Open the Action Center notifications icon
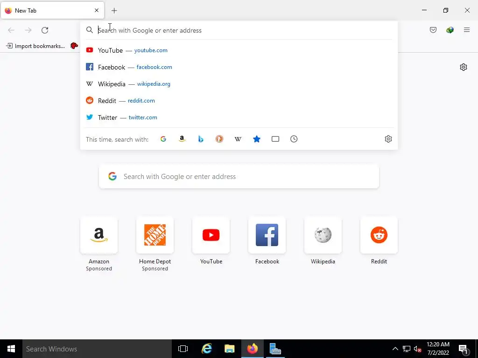The height and width of the screenshot is (358, 478). pos(463,349)
